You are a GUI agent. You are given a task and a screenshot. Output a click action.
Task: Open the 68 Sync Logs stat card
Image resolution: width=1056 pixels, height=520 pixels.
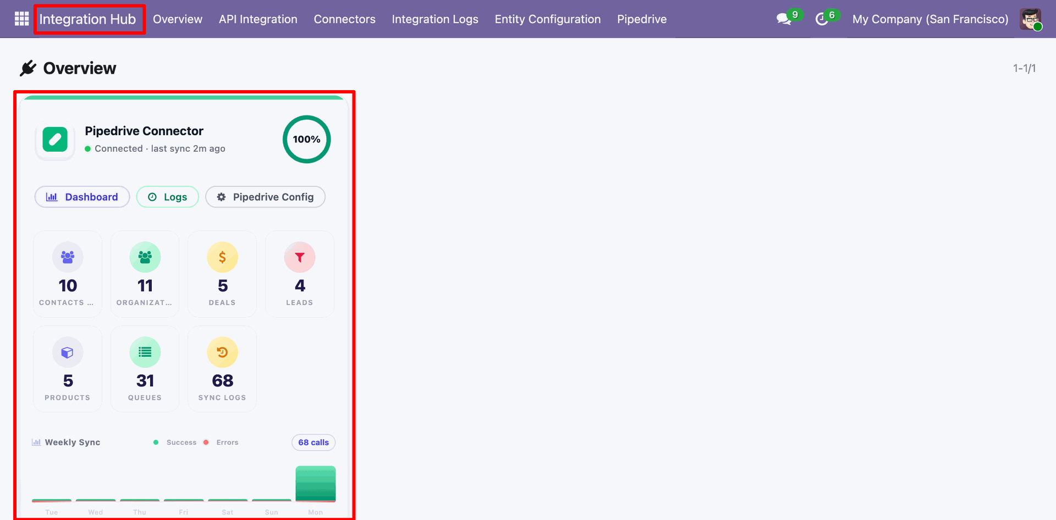pos(222,369)
